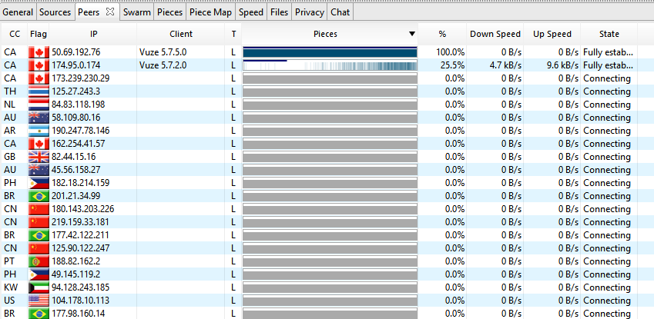The image size is (654, 319).
Task: Click the Canada flag for 50.69.192.76
Action: pos(39,52)
